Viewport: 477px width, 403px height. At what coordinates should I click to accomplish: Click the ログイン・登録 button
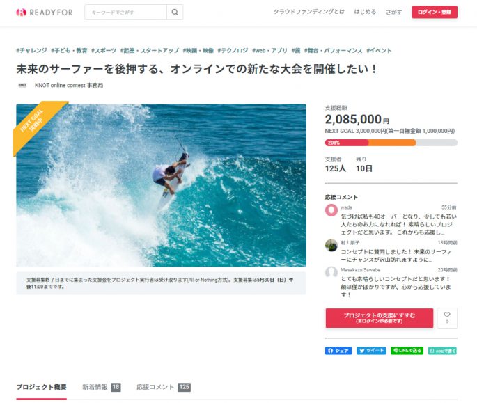pyautogui.click(x=435, y=12)
